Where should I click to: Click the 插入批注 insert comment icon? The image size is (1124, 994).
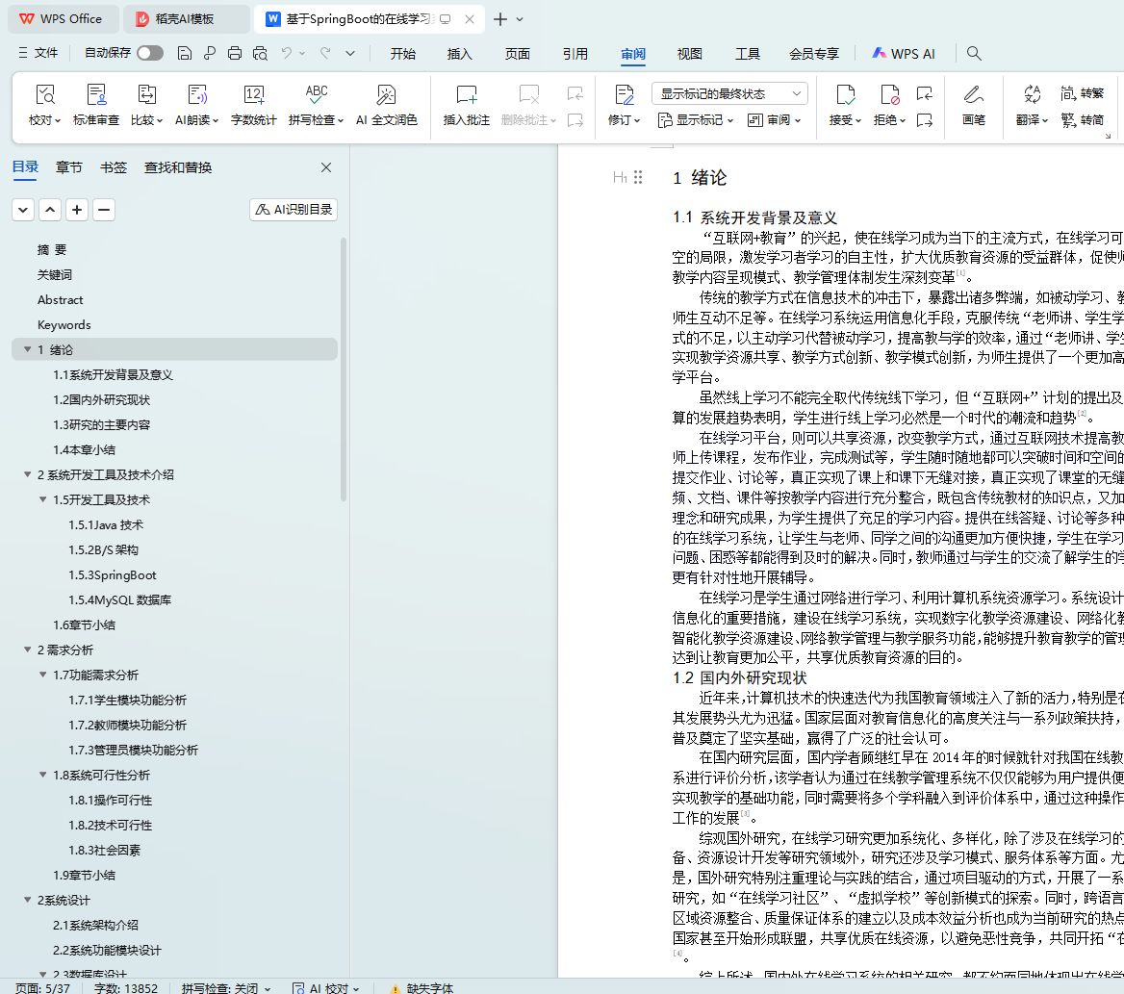click(467, 95)
